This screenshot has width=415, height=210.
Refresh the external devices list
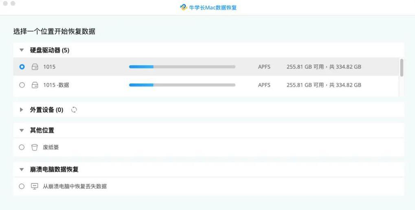74,110
